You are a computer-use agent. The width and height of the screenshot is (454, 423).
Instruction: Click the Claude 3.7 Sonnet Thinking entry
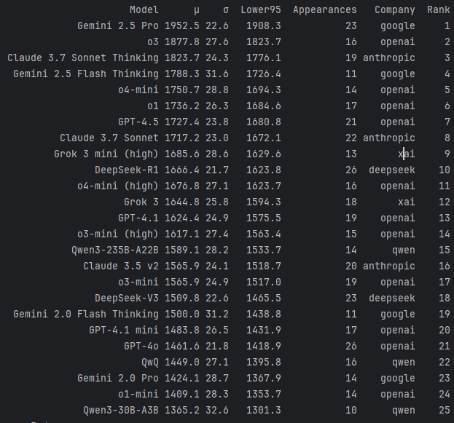[83, 58]
